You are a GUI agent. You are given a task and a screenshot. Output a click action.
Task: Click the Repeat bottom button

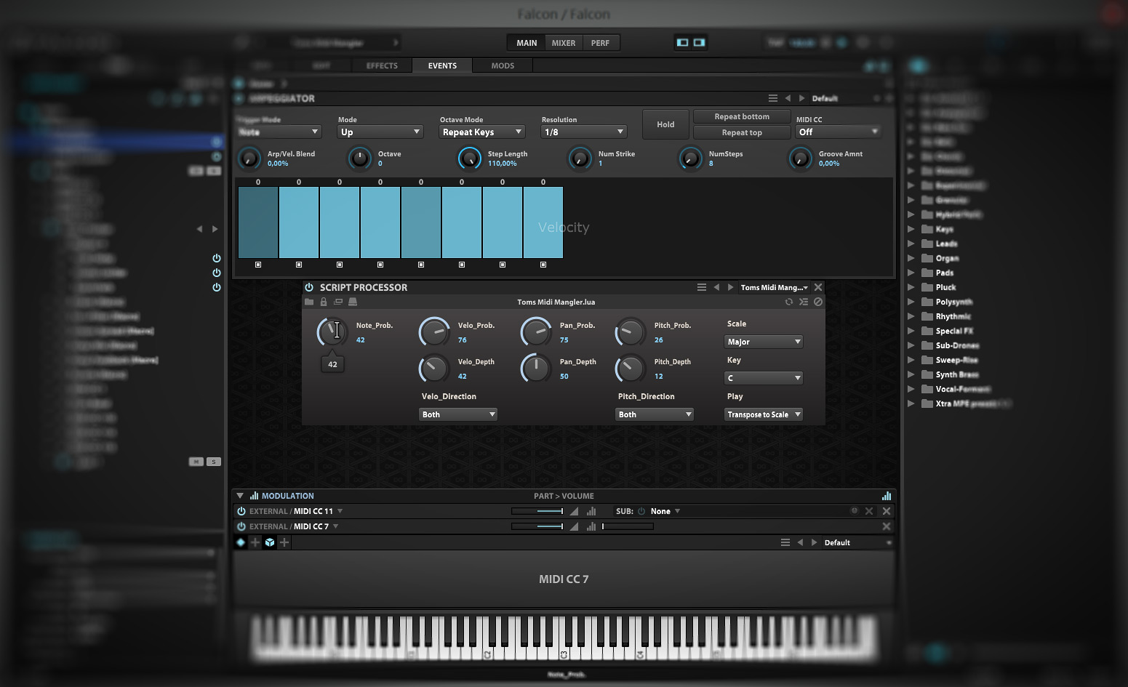click(x=741, y=116)
